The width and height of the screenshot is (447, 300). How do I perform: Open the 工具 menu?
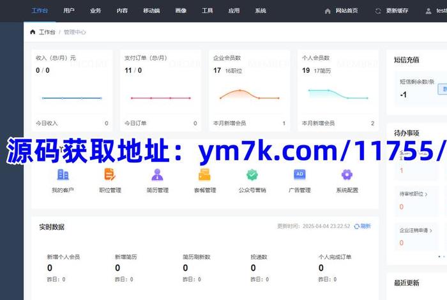pos(208,11)
